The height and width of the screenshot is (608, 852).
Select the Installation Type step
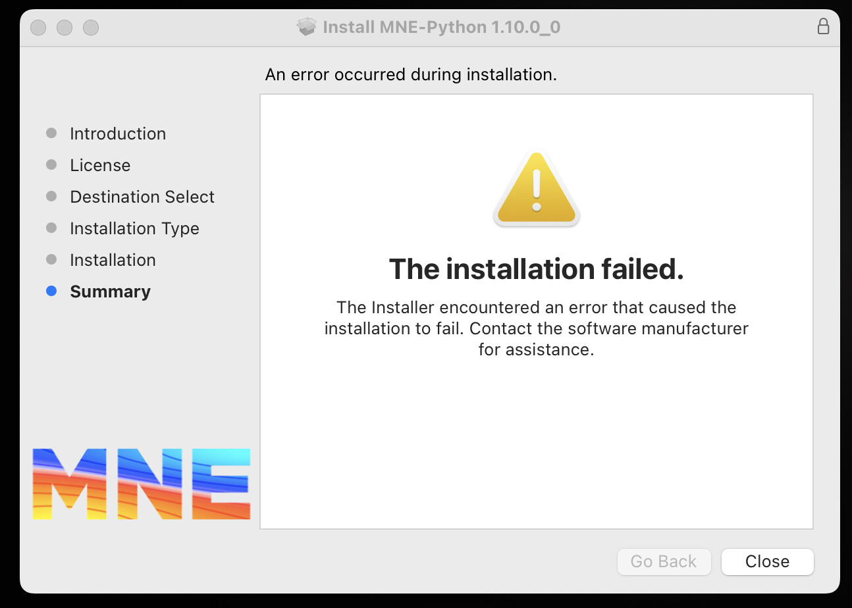coord(134,228)
